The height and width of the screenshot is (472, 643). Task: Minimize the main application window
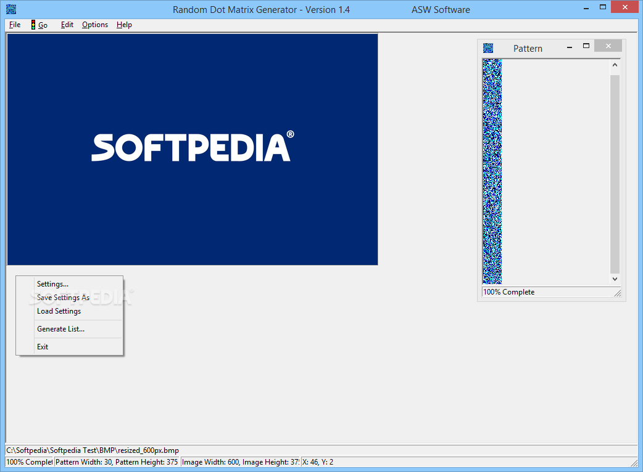pos(586,8)
